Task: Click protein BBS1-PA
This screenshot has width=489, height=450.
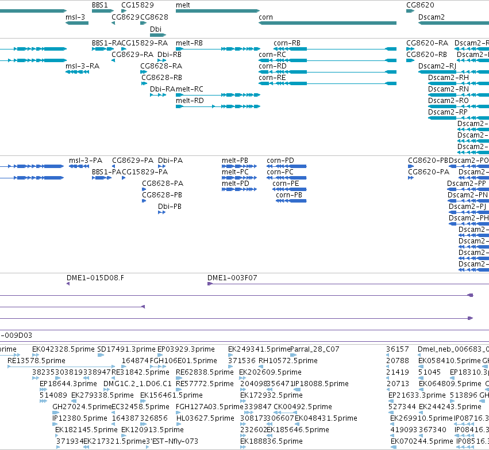Action: click(102, 178)
